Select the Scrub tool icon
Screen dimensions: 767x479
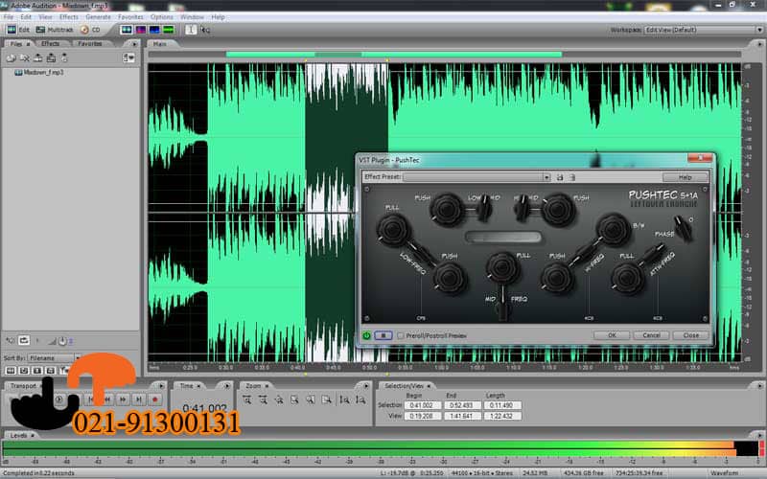[205, 30]
